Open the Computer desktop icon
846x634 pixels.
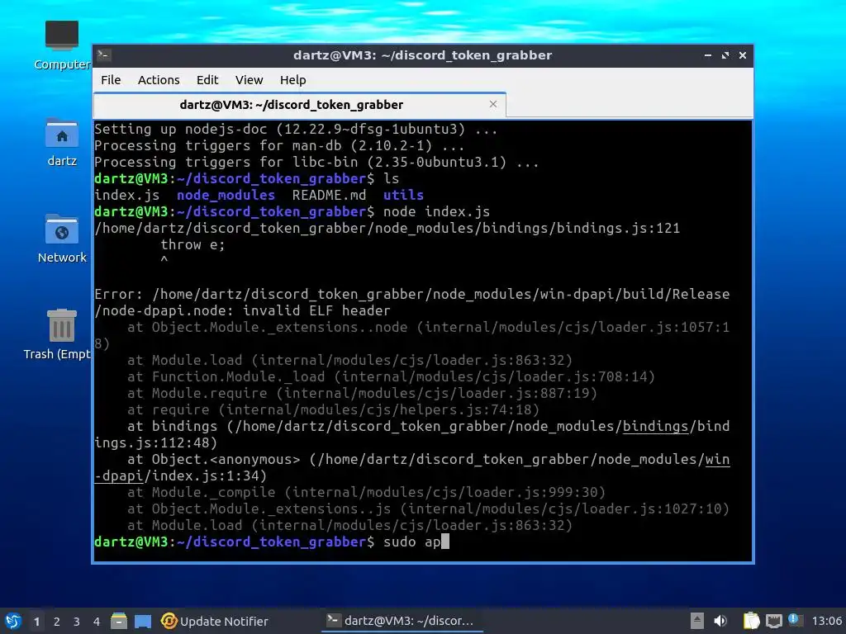tap(61, 45)
